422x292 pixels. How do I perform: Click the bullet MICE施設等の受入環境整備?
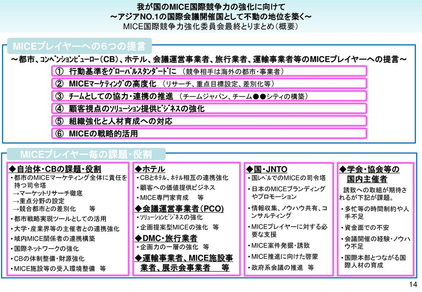point(58,269)
